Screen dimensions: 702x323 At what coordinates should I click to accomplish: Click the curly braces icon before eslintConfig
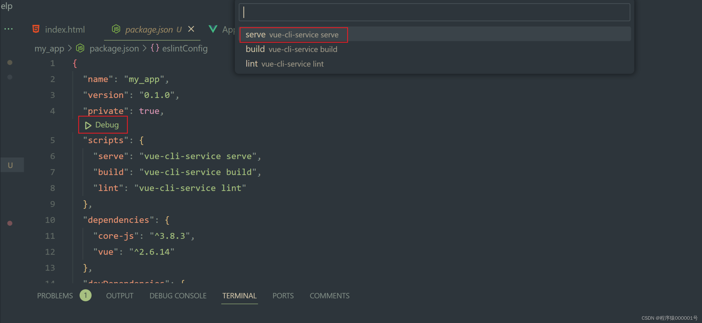(155, 48)
